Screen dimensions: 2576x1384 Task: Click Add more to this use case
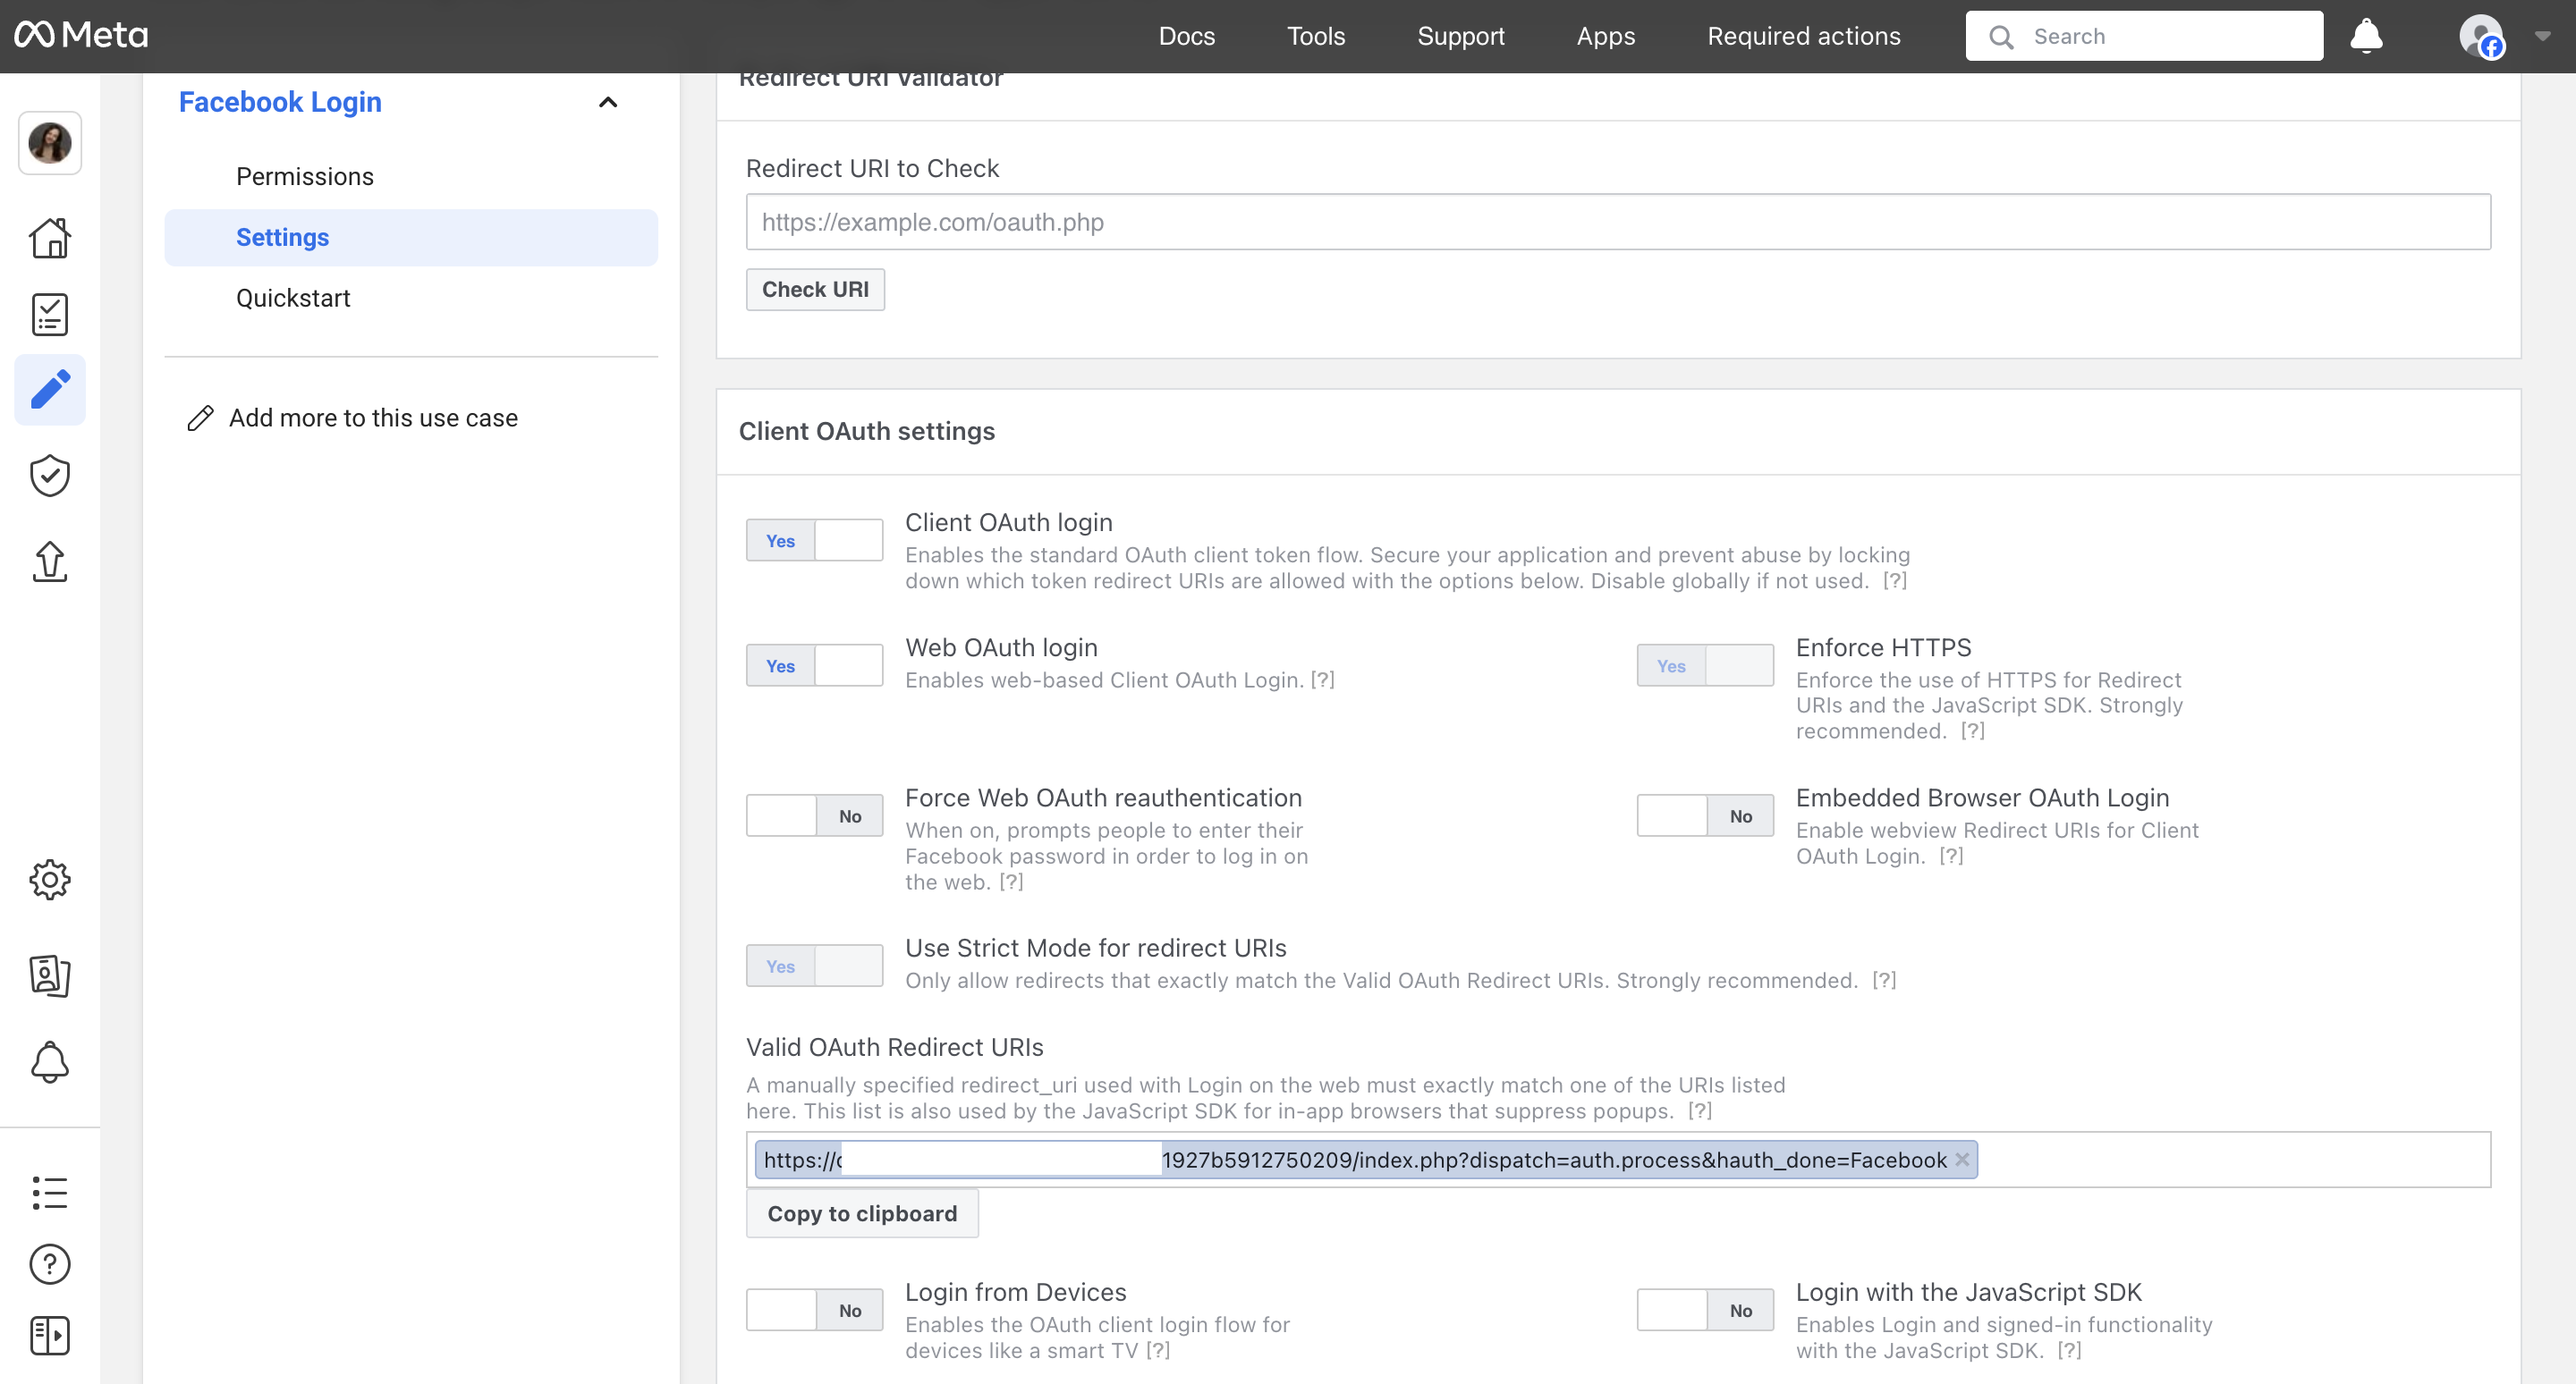pyautogui.click(x=373, y=418)
